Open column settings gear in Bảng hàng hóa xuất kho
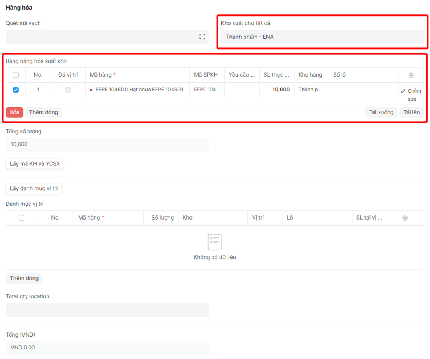This screenshot has width=430, height=359. click(x=411, y=75)
